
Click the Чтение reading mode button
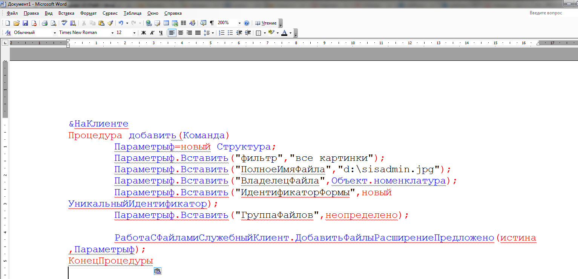266,23
